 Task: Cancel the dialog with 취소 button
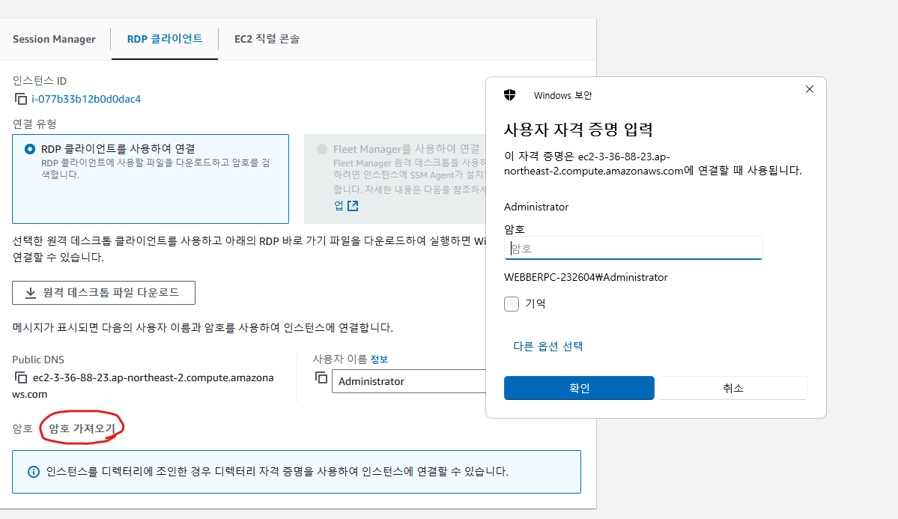[733, 388]
